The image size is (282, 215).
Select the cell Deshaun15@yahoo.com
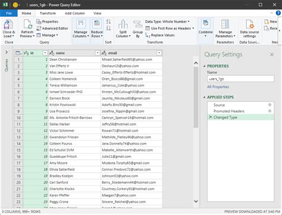tap(131, 66)
